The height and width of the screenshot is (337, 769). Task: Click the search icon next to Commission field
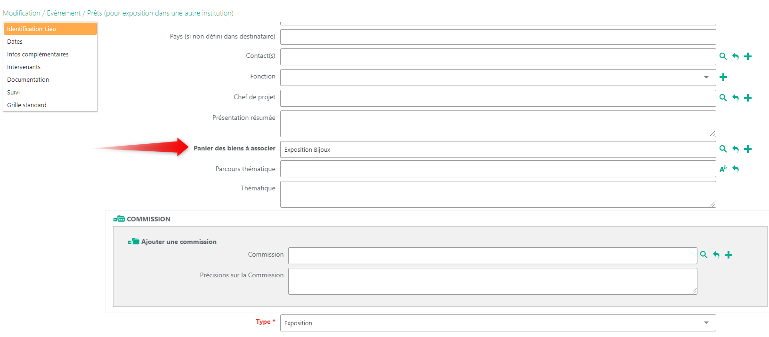pyautogui.click(x=704, y=255)
